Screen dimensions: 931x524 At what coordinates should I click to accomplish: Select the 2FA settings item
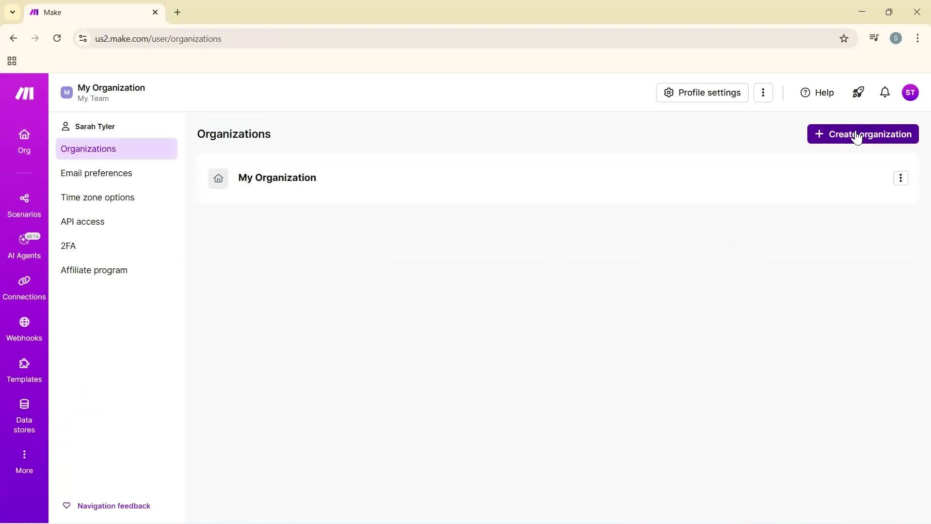(68, 246)
